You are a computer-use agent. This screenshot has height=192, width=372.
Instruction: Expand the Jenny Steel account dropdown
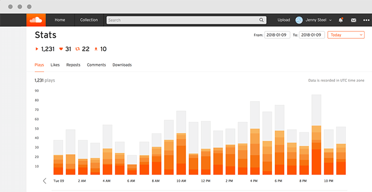click(318, 20)
